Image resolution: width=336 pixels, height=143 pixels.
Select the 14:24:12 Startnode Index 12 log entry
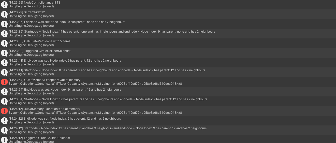(168, 130)
